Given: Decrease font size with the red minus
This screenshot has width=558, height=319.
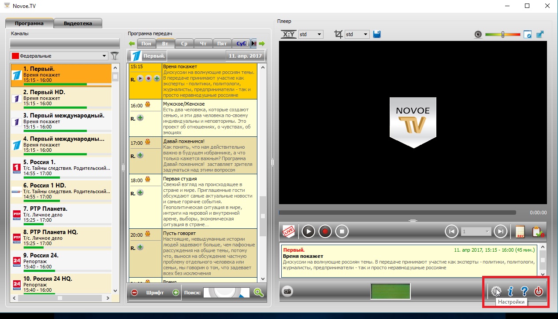Looking at the screenshot, I should [134, 293].
